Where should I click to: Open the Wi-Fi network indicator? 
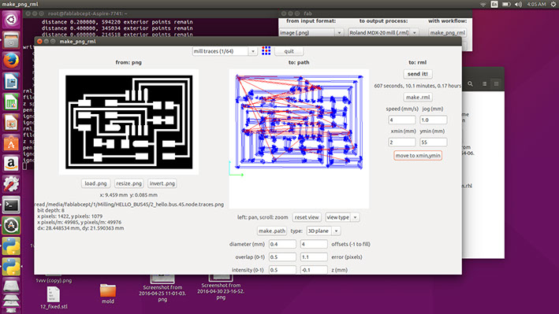pos(483,4)
